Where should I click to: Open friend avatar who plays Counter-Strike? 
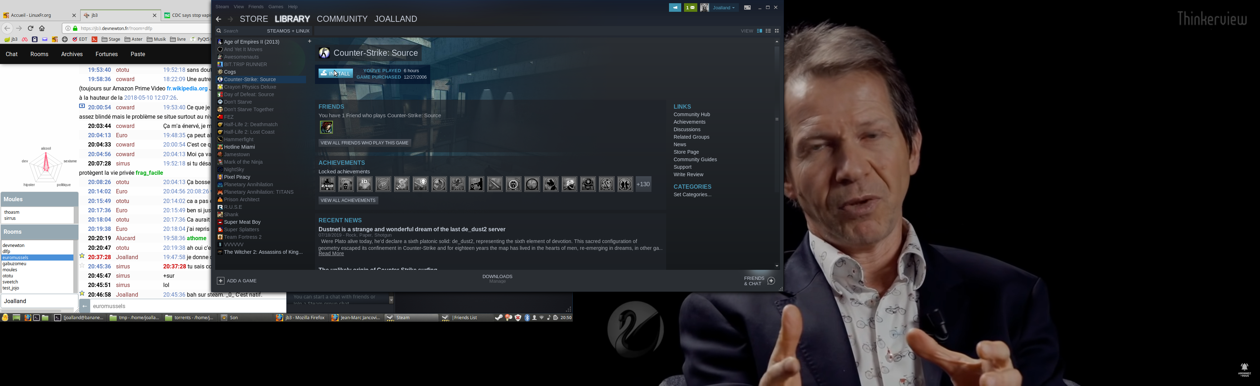[x=326, y=127]
